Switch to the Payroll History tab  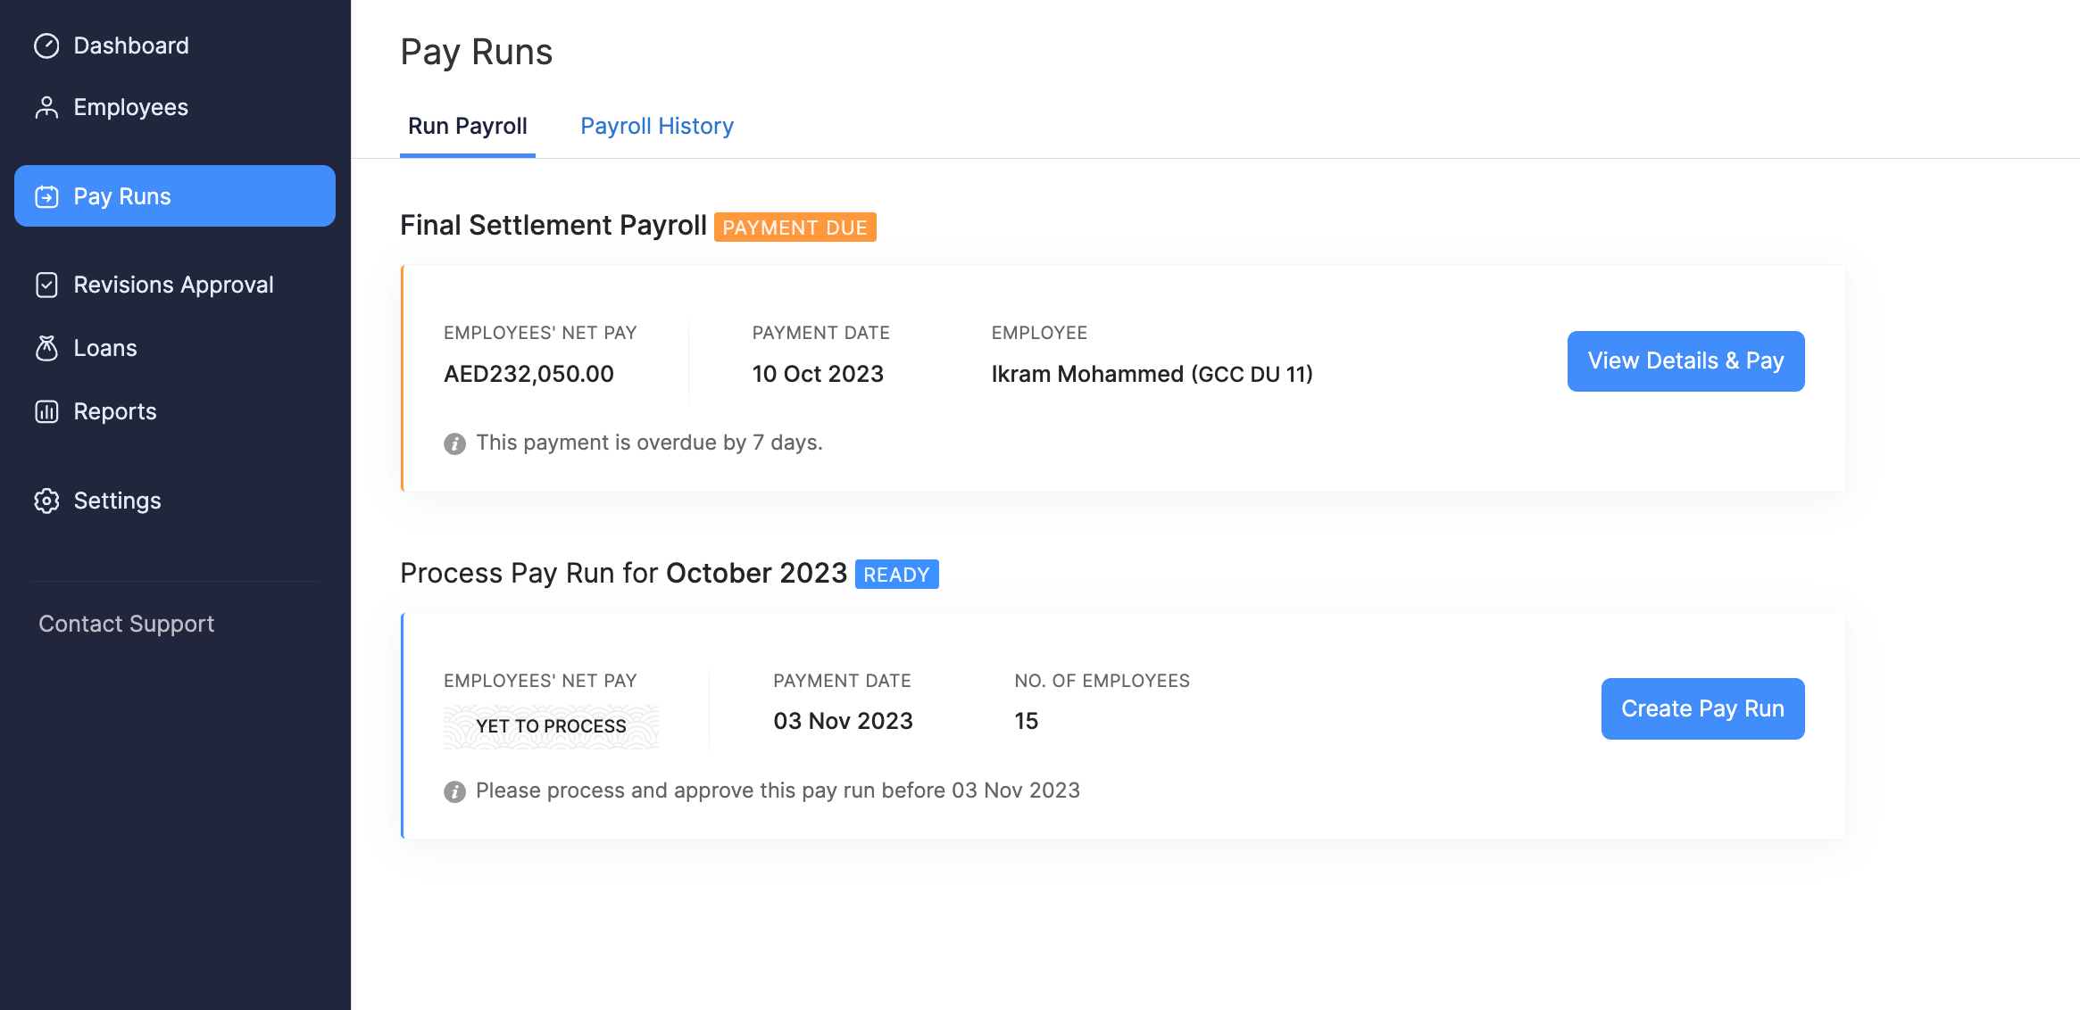click(x=657, y=126)
